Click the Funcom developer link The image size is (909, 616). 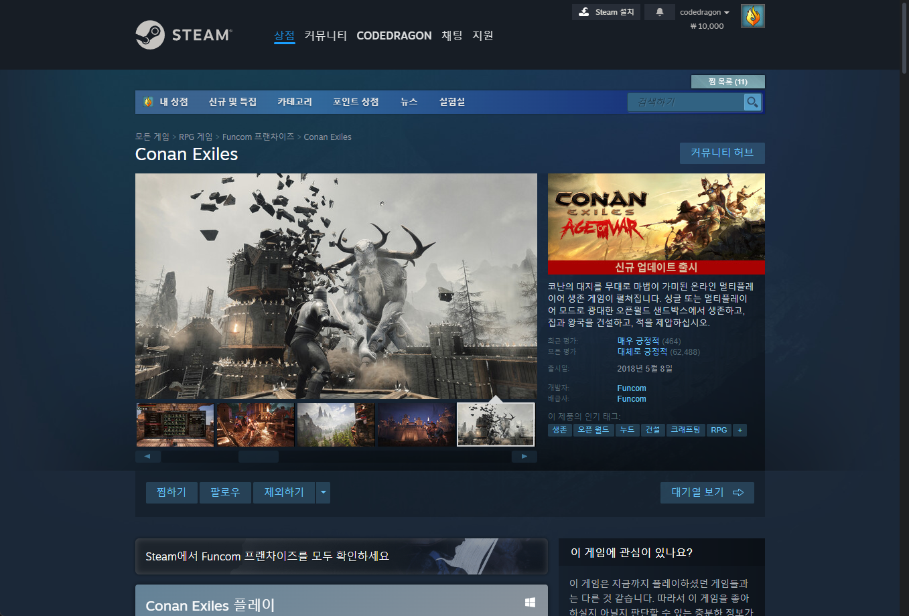pos(632,388)
